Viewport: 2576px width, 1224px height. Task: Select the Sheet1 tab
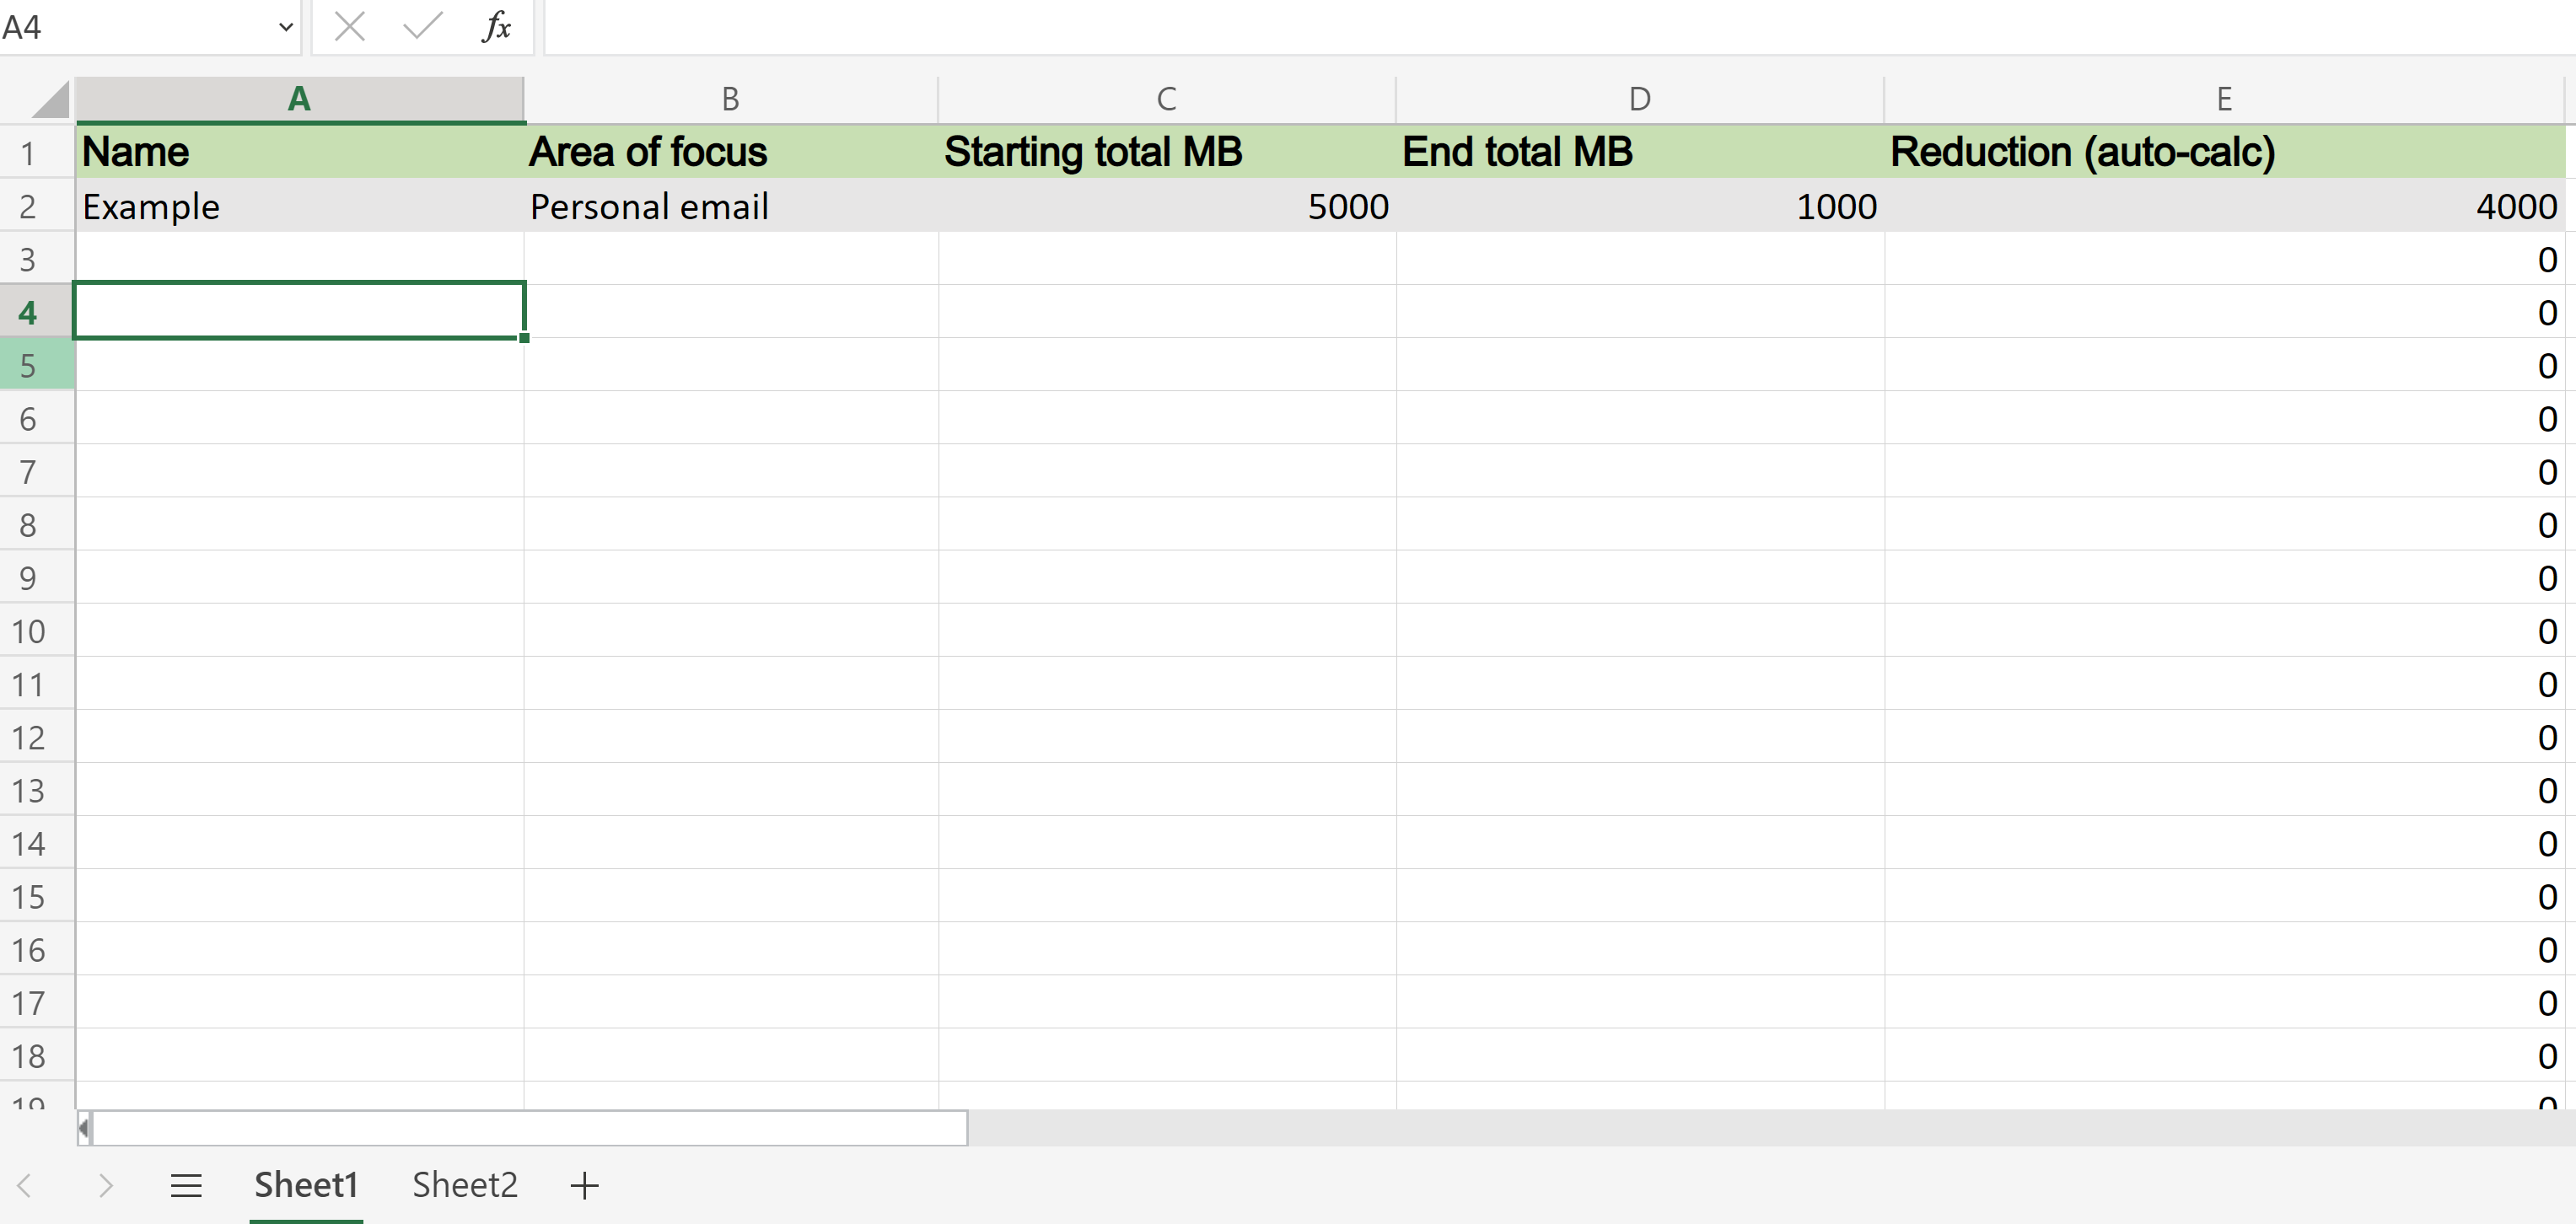point(305,1185)
